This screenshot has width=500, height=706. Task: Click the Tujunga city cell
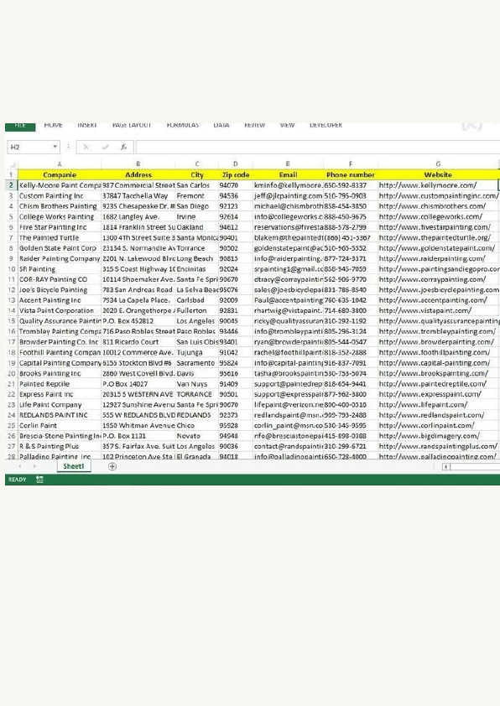pos(197,352)
